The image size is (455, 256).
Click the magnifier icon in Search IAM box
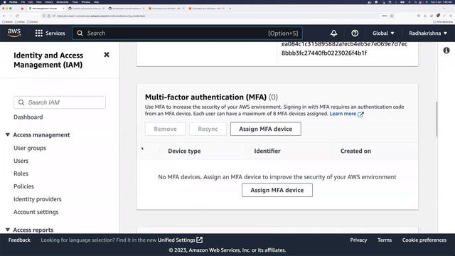(x=21, y=102)
